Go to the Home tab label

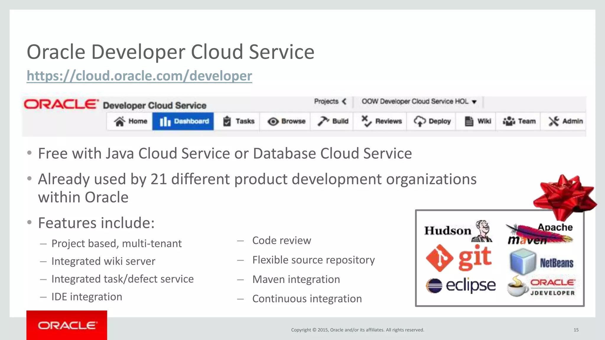coord(138,121)
